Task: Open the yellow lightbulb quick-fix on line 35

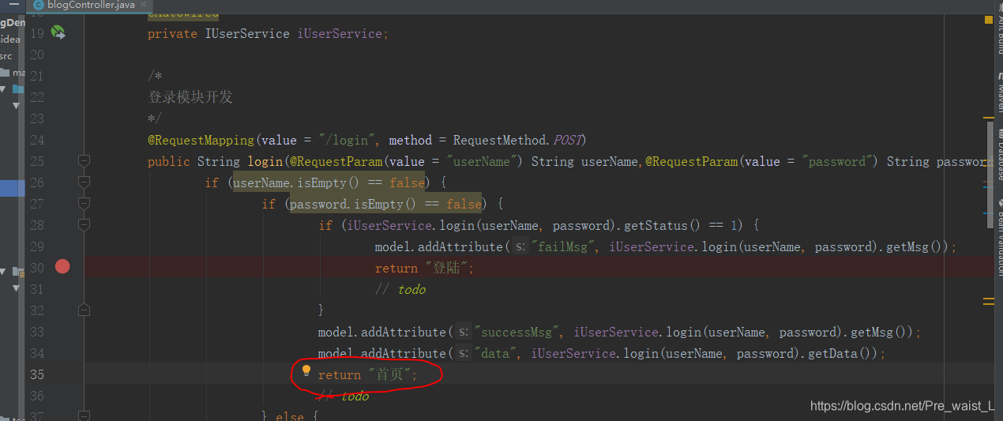Action: 306,370
